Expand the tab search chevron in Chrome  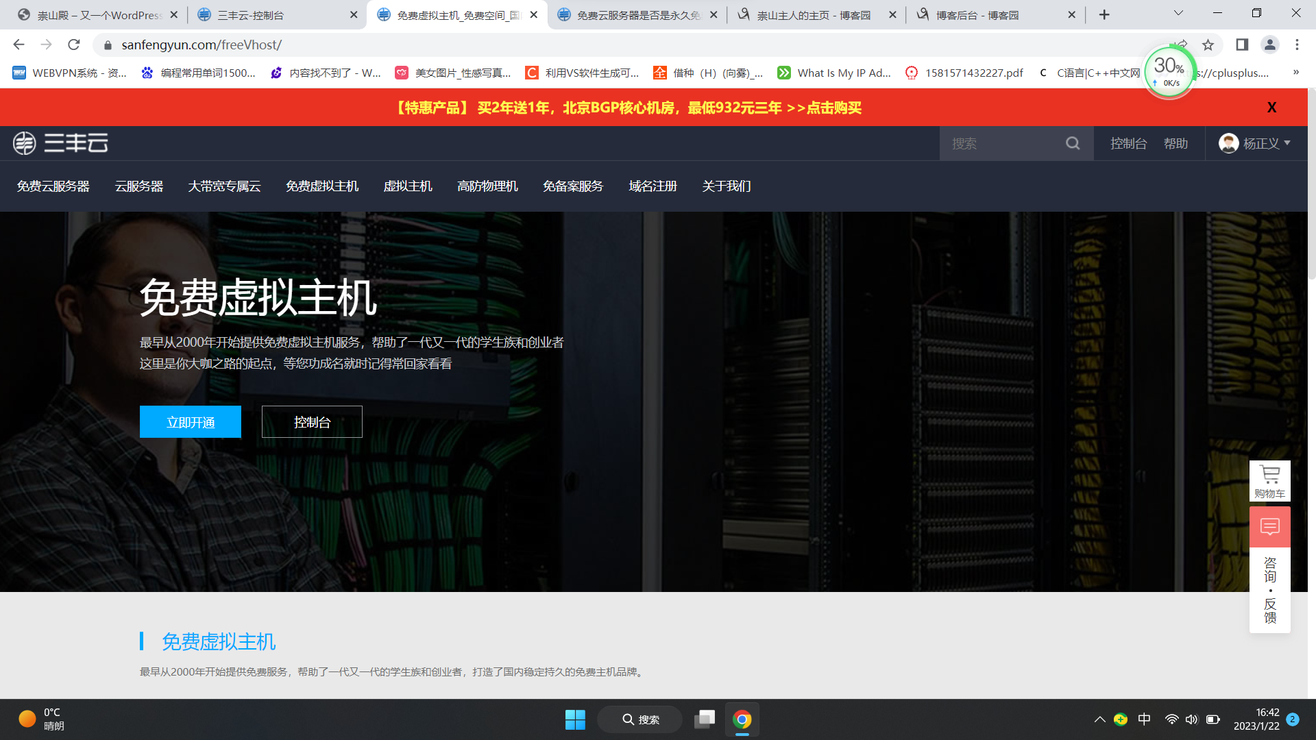click(1178, 13)
